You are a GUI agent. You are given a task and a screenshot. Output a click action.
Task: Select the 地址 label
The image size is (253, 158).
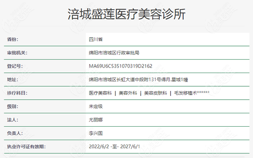[13, 79]
